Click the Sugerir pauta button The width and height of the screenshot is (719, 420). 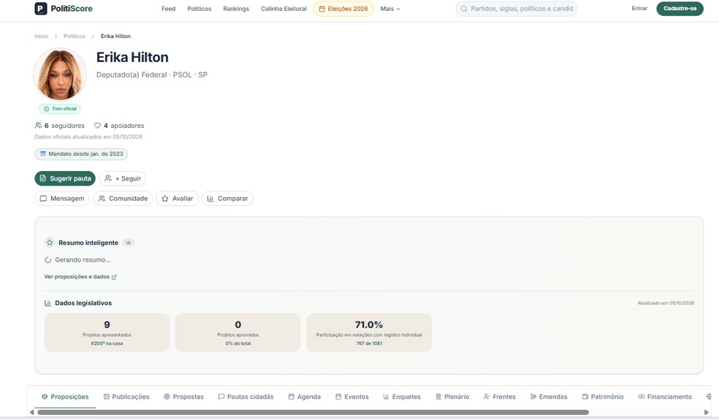[65, 178]
